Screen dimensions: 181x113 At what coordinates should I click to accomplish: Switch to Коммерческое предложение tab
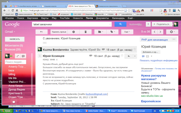(x=108, y=6)
